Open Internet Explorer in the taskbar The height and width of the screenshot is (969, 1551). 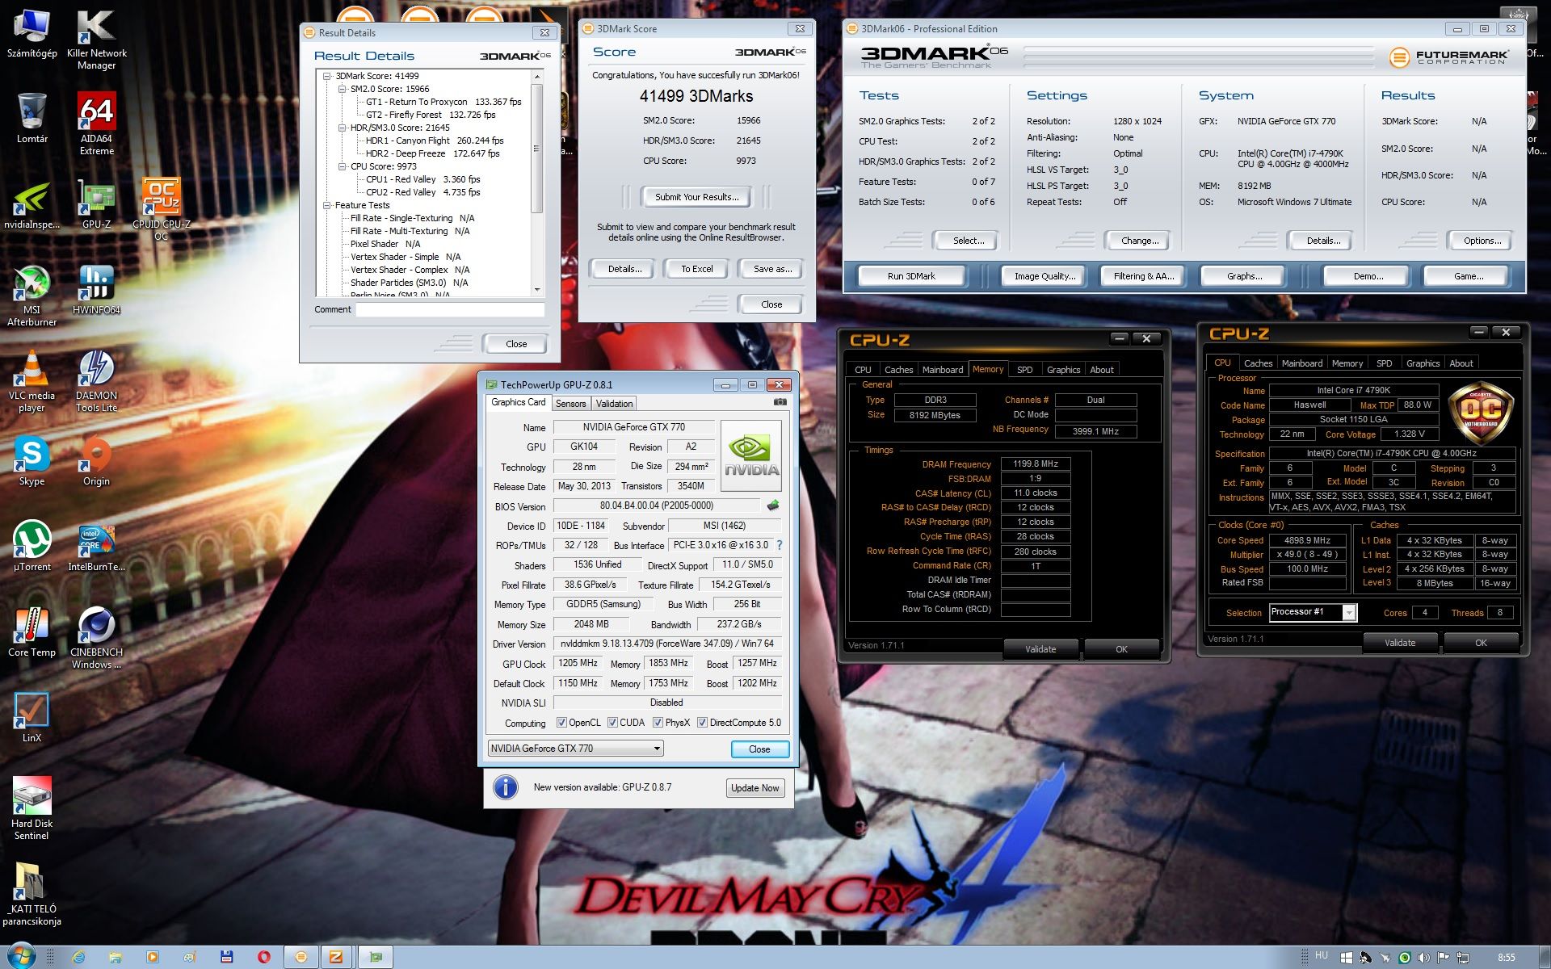[x=79, y=957]
